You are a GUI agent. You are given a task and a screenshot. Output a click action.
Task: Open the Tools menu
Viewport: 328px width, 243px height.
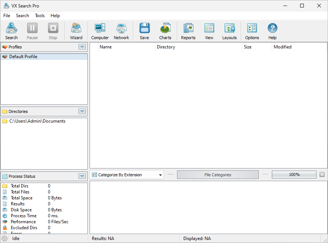coord(40,16)
